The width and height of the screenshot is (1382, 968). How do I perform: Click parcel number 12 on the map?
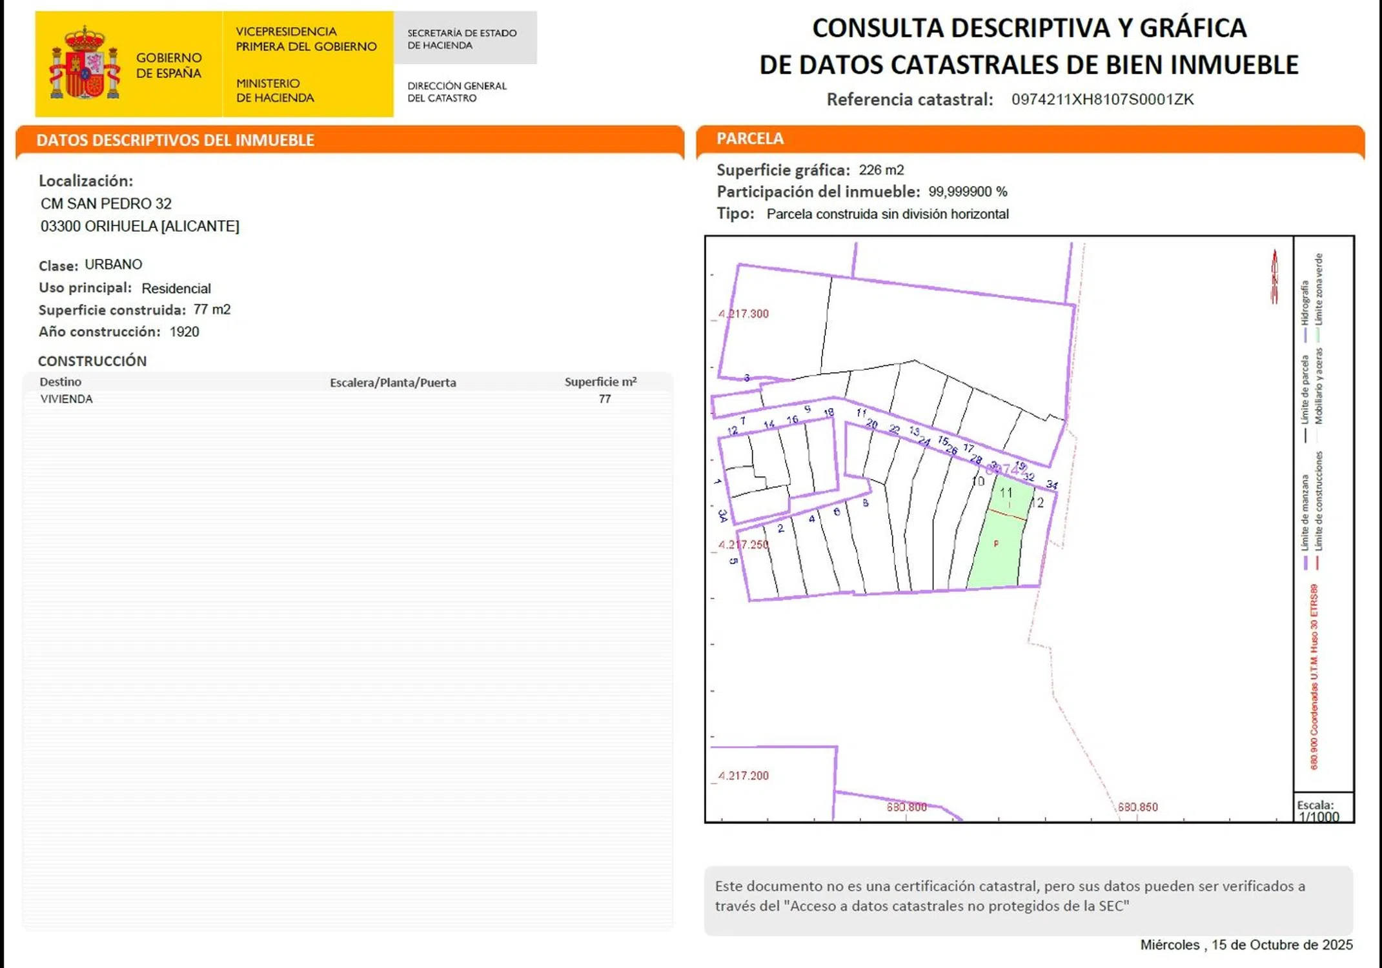pyautogui.click(x=1037, y=503)
